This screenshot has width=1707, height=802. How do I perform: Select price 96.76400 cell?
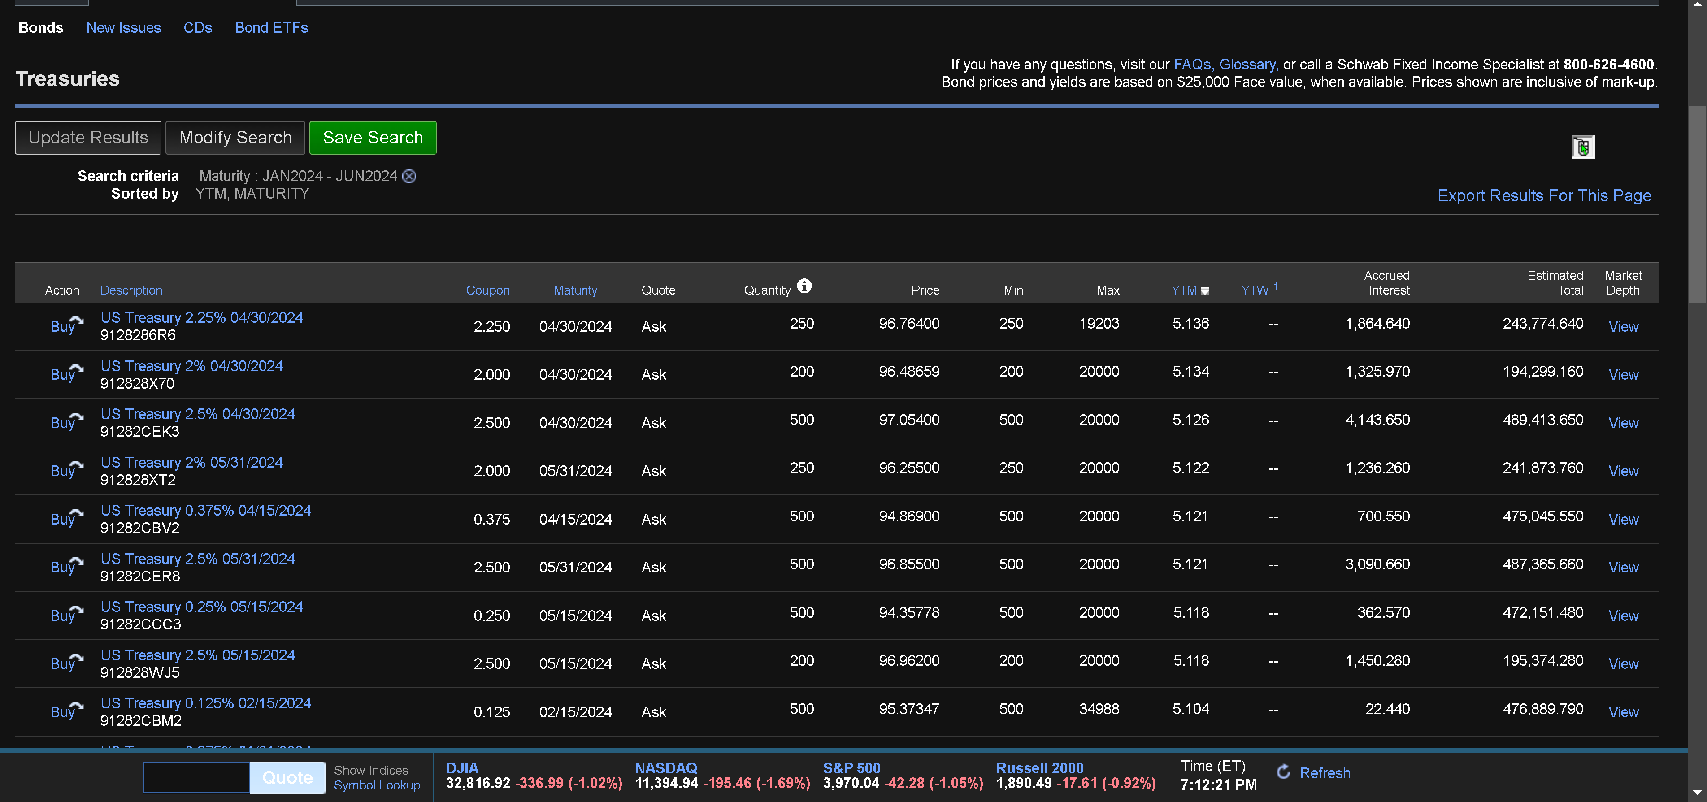(908, 324)
